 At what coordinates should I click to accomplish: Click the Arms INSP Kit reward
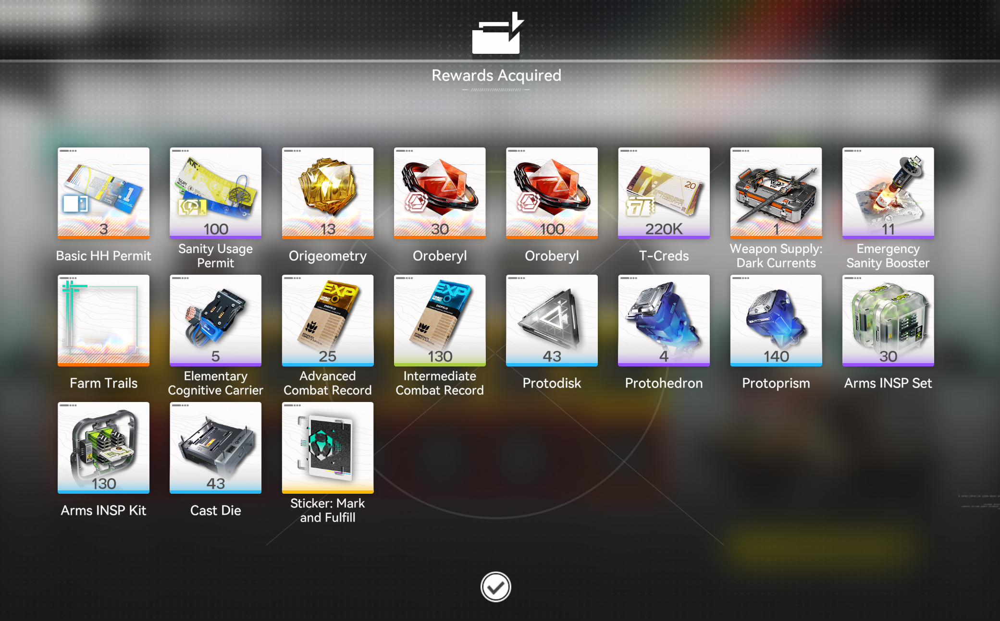[103, 447]
